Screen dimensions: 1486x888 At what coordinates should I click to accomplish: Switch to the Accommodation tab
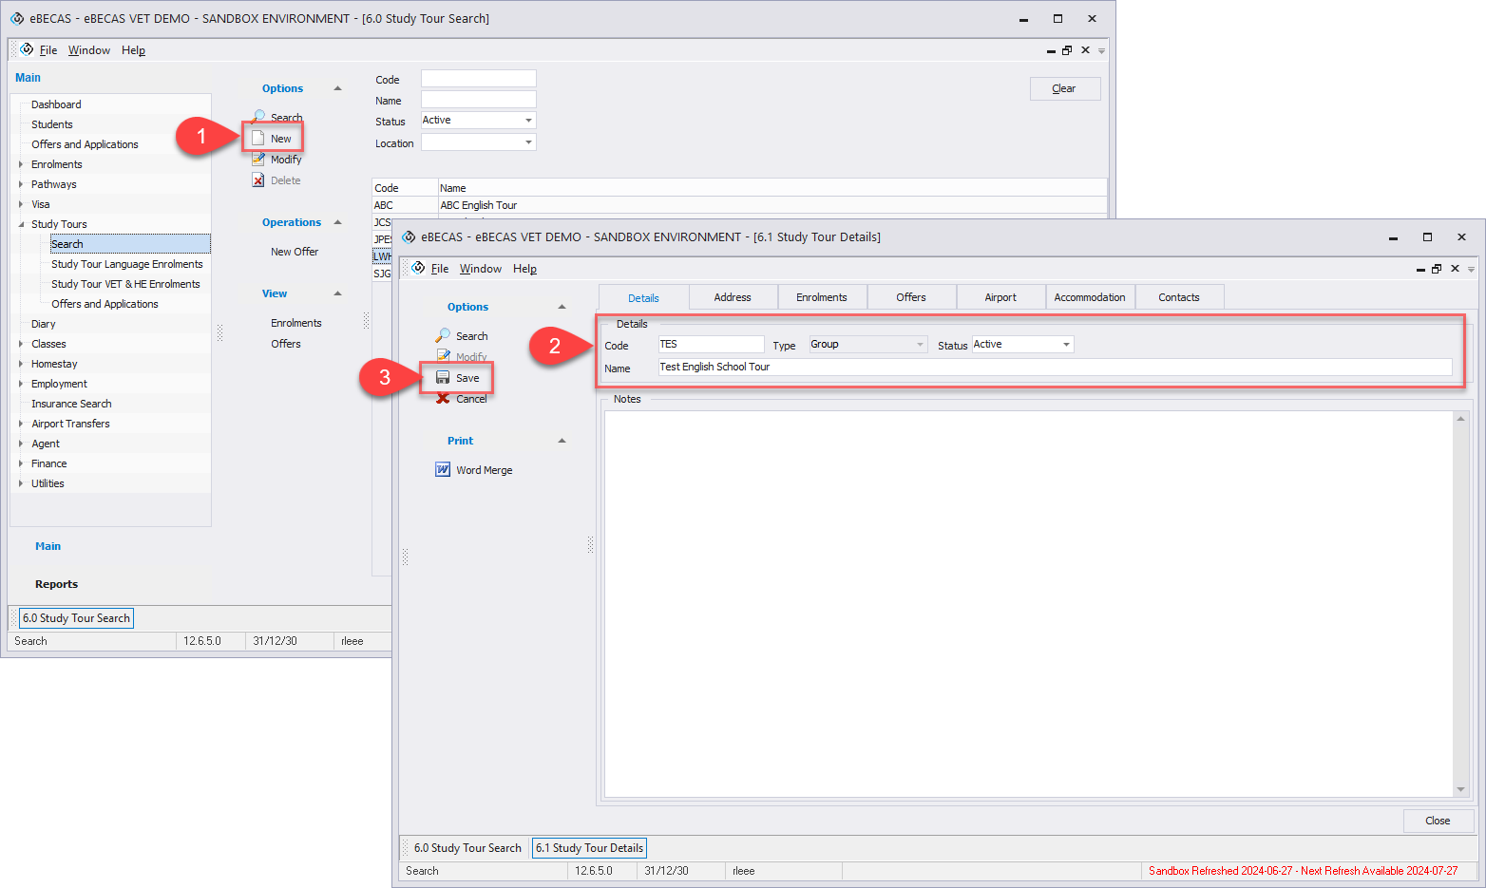pyautogui.click(x=1089, y=297)
